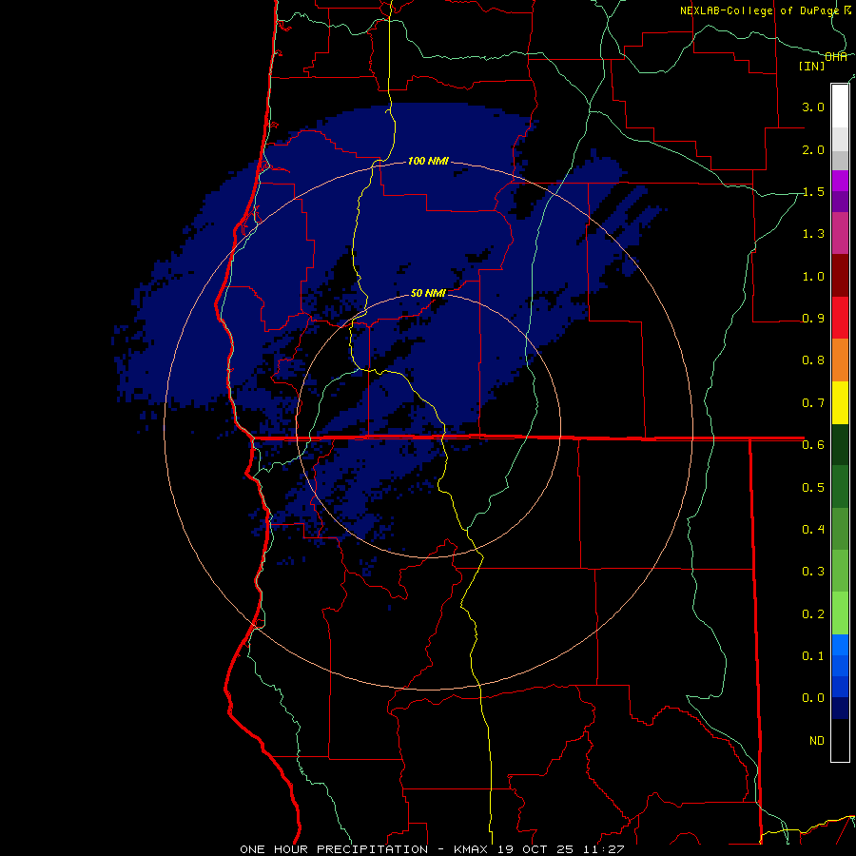Click the black swatch beside ND
The height and width of the screenshot is (856, 856).
[x=840, y=740]
